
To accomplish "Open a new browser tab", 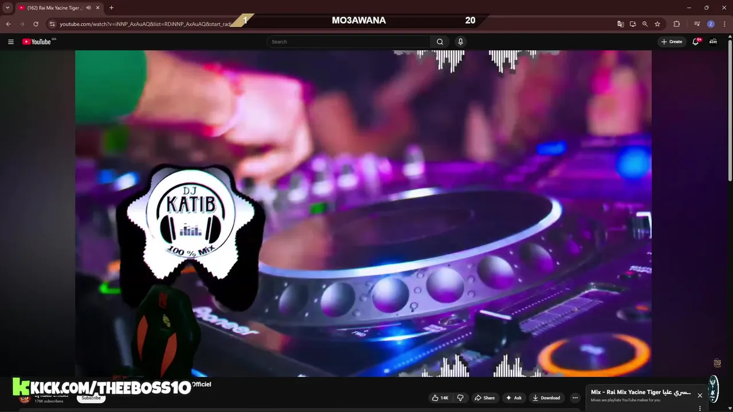I will [x=111, y=7].
